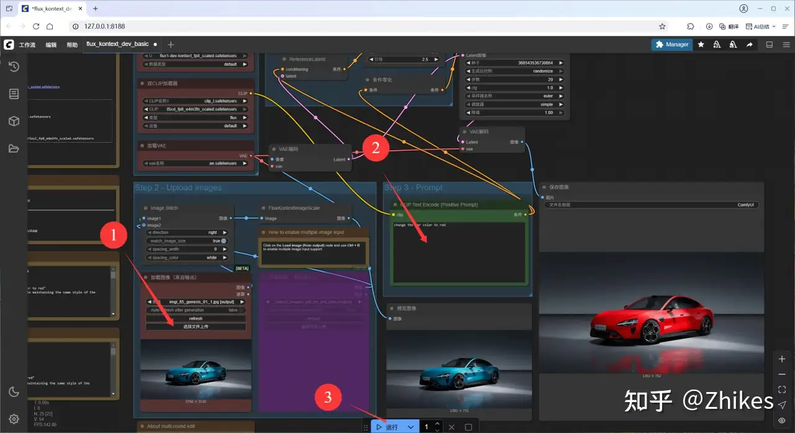Click the stop square icon near run
Image resolution: width=795 pixels, height=433 pixels.
[x=468, y=427]
